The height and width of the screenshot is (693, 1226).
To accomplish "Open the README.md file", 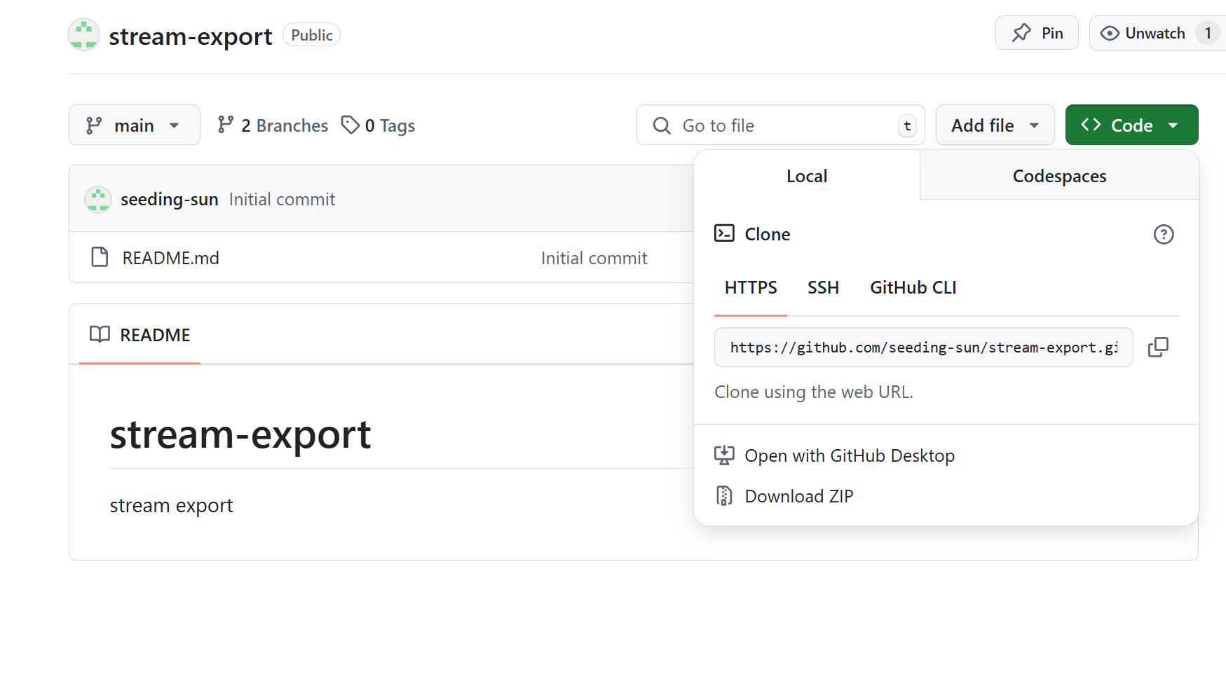I will [x=170, y=258].
